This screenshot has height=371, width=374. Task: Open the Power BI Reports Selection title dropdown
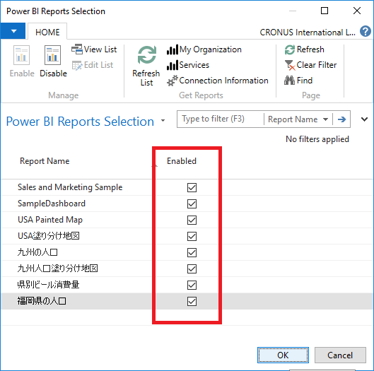[163, 121]
